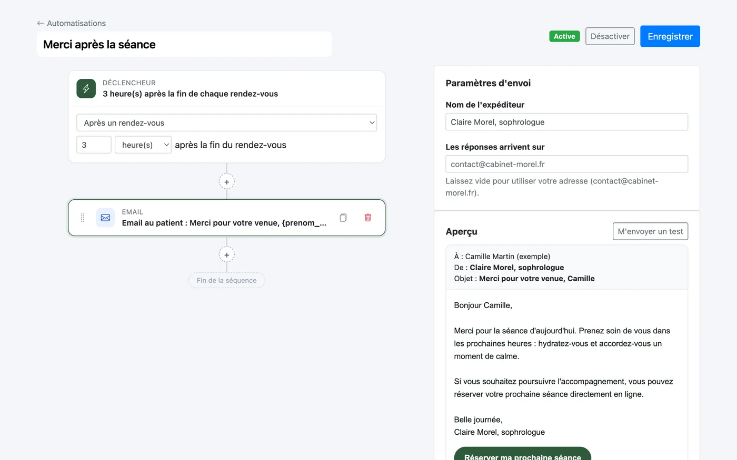Image resolution: width=737 pixels, height=460 pixels.
Task: Go back to Automatisations
Action: point(72,23)
